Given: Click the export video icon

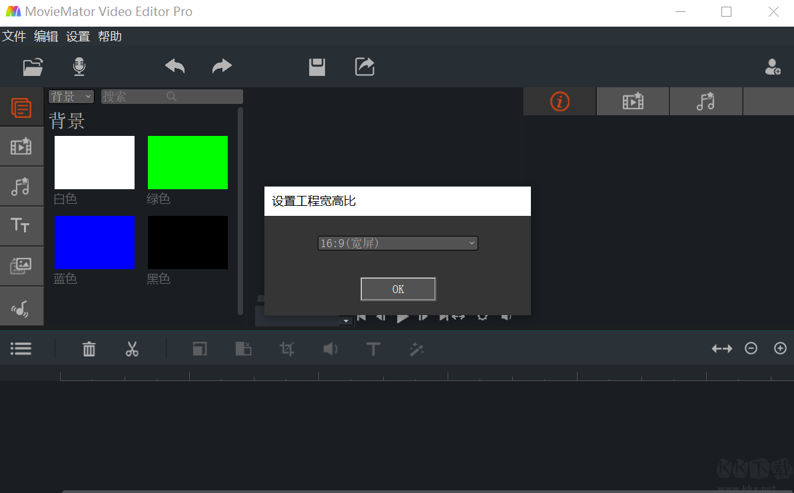Looking at the screenshot, I should [x=364, y=67].
